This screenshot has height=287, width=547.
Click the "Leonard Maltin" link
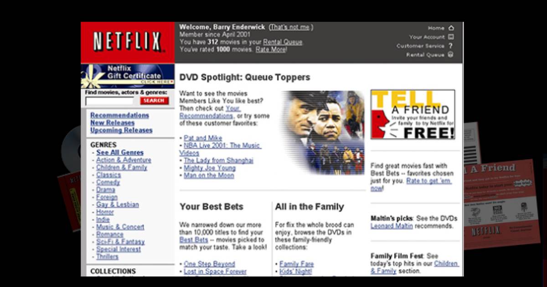tap(392, 226)
